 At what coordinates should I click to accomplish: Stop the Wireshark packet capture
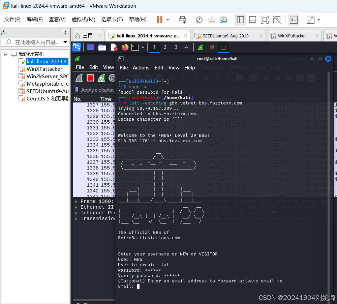[90, 78]
